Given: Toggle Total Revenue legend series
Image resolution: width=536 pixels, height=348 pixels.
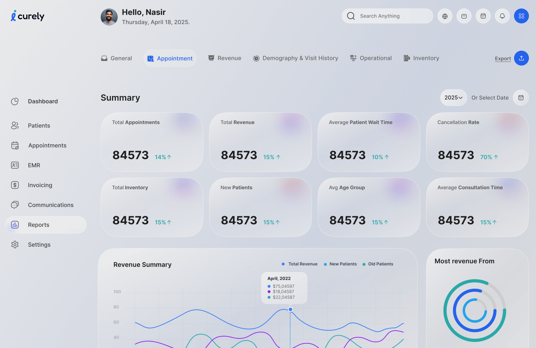Looking at the screenshot, I should click(300, 264).
